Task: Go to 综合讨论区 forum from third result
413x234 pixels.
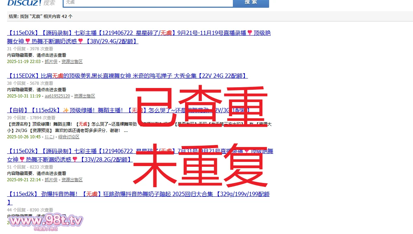Action: click(69, 137)
